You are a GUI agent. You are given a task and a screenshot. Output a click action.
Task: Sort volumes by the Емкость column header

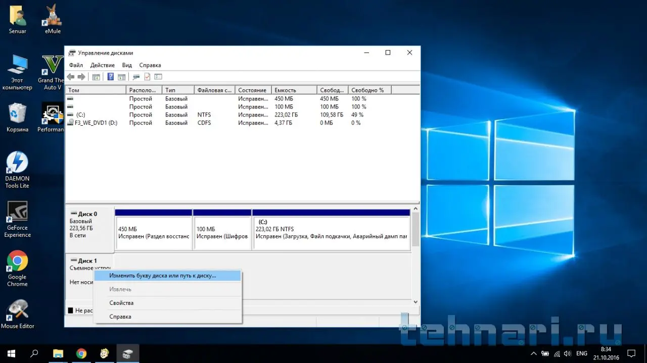click(294, 90)
